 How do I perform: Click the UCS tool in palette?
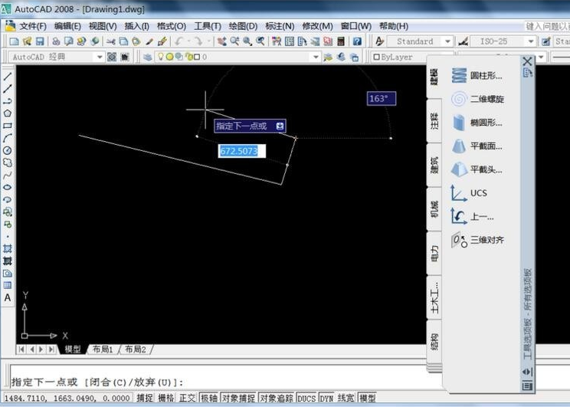(x=478, y=192)
